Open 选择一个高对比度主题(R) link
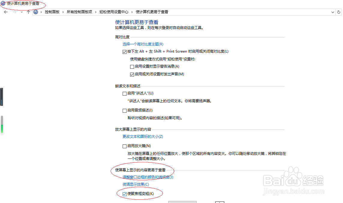 point(142,44)
